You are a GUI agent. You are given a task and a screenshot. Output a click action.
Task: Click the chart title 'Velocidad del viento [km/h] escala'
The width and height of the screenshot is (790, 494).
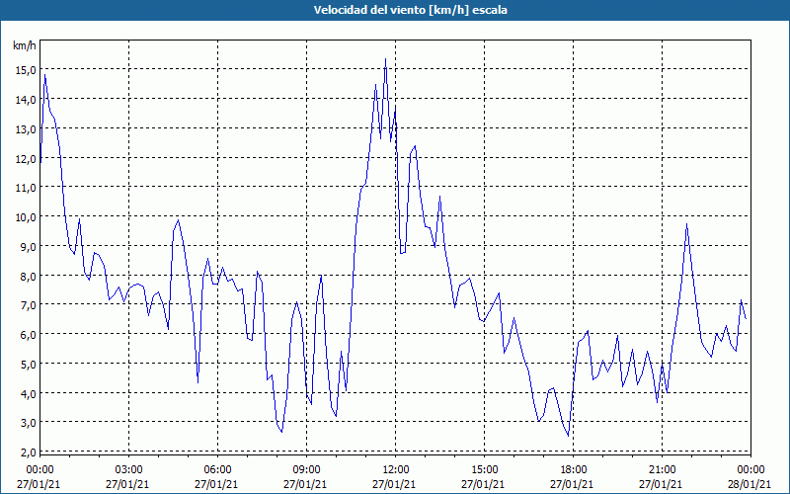tap(410, 10)
